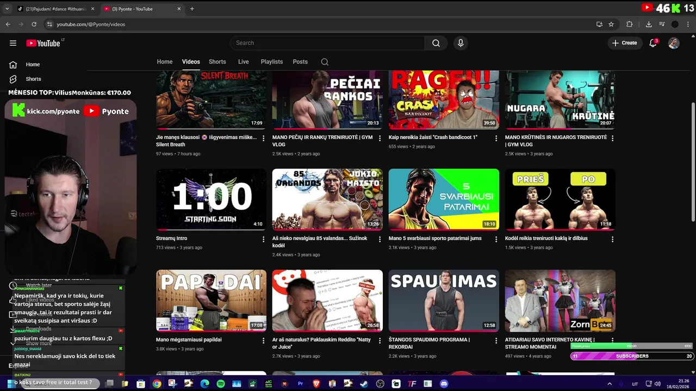The image size is (696, 391).
Task: Bookmark this page with star icon
Action: coord(611,24)
